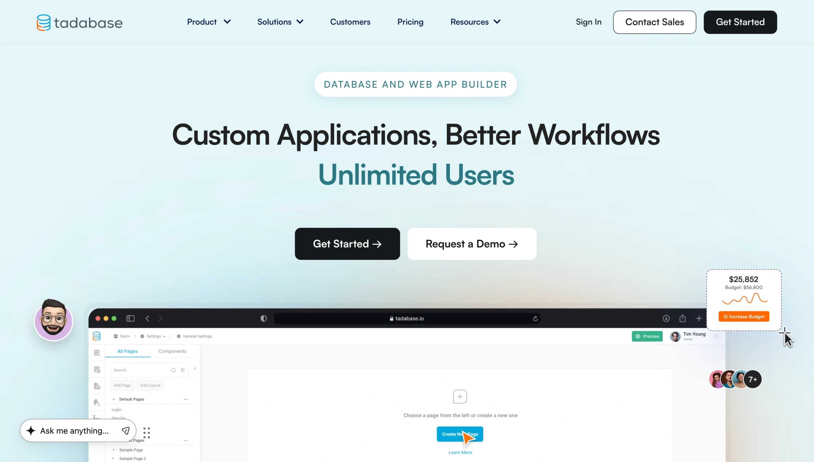Viewport: 814px width, 462px height.
Task: Click the app's tadabase logo icon
Action: click(x=97, y=336)
